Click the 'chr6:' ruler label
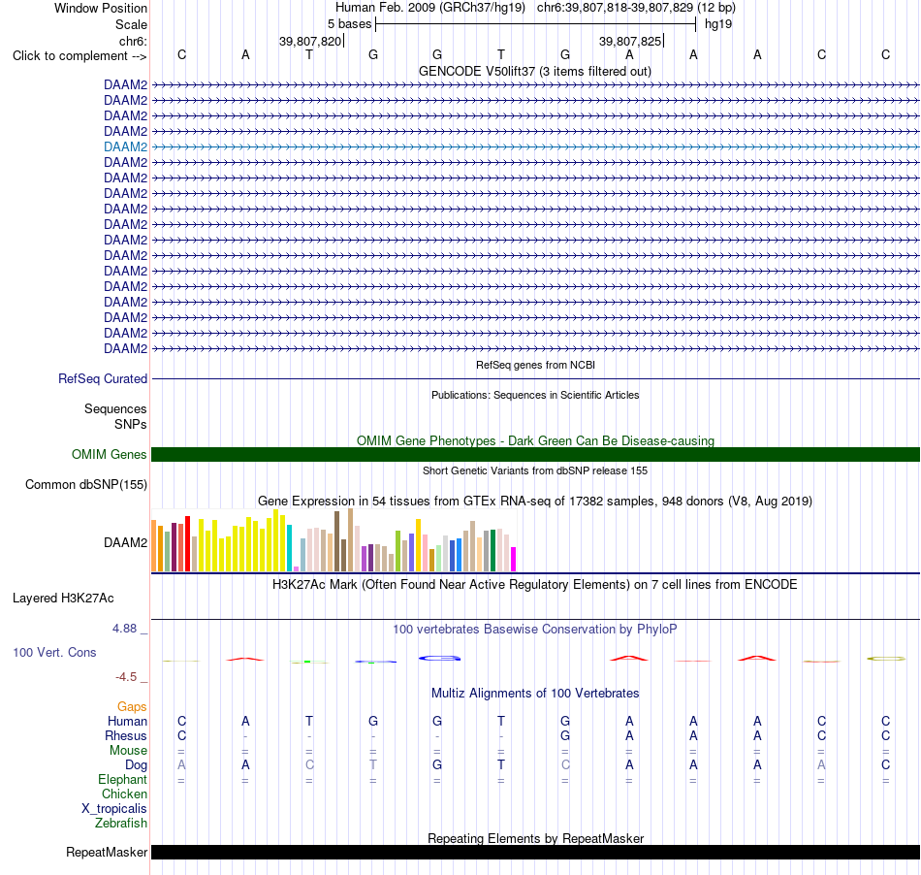The image size is (921, 875). [133, 41]
